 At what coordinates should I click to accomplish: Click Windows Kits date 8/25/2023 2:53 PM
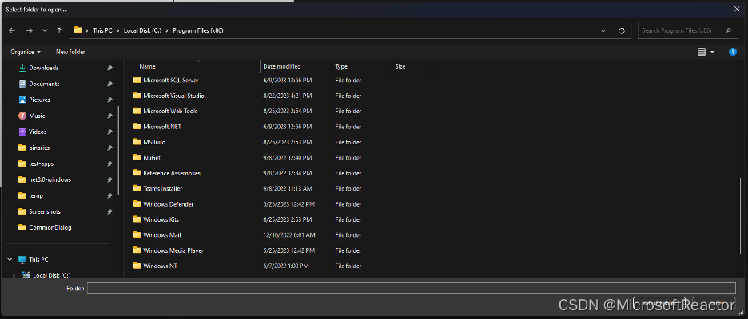(288, 219)
